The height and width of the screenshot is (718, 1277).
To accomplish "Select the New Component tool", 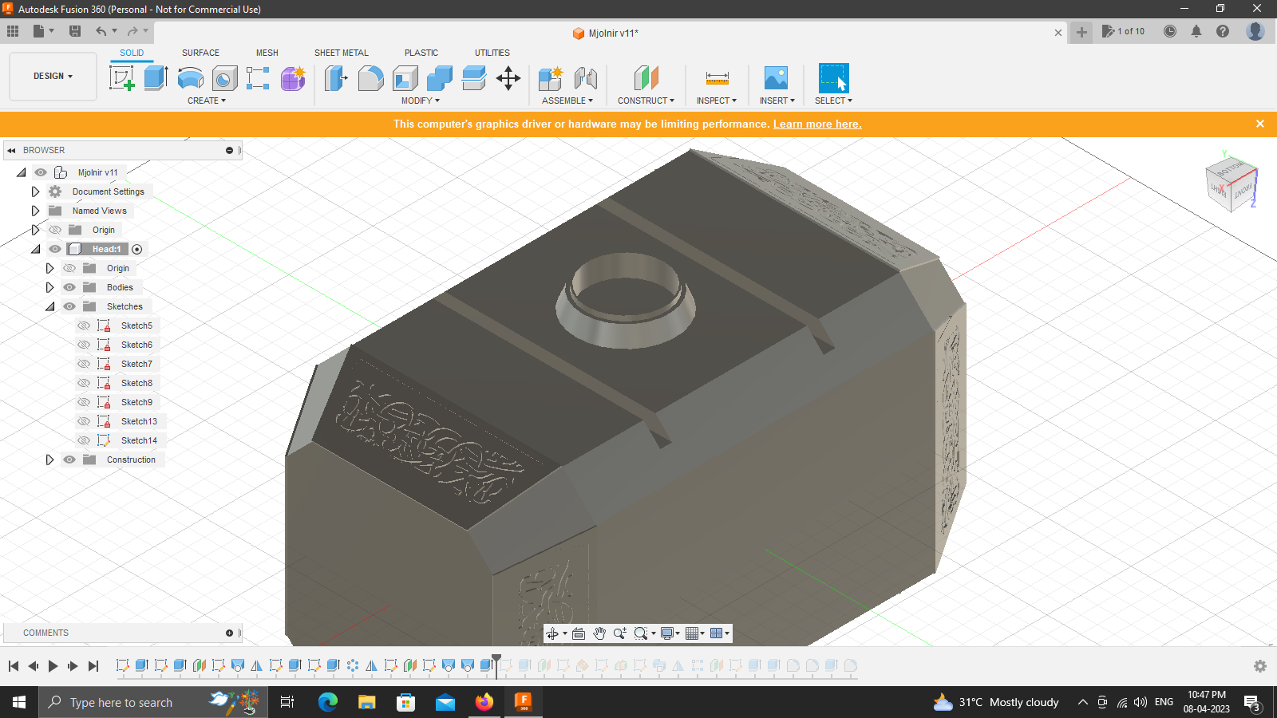I will pos(551,78).
